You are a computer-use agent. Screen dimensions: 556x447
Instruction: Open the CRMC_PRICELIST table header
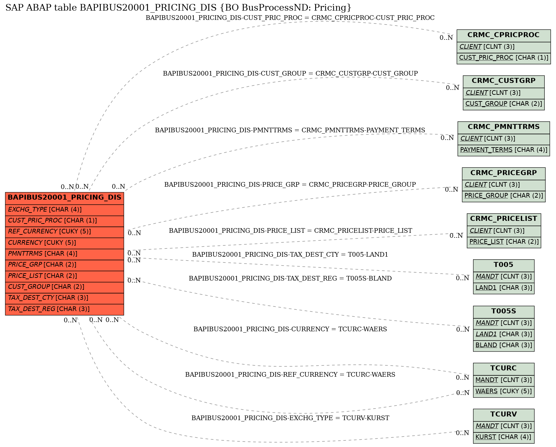[504, 219]
